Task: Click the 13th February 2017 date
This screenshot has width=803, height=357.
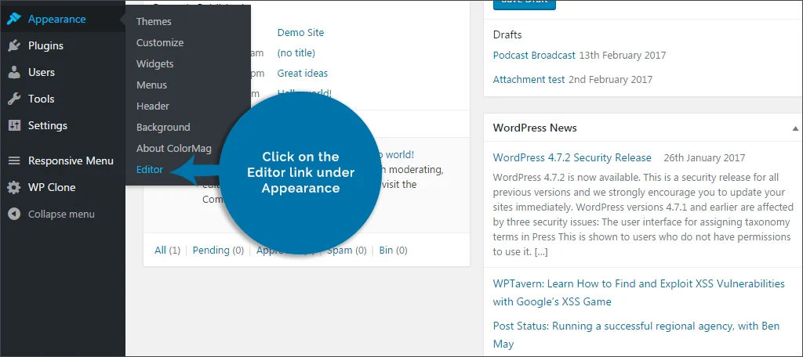Action: click(623, 56)
